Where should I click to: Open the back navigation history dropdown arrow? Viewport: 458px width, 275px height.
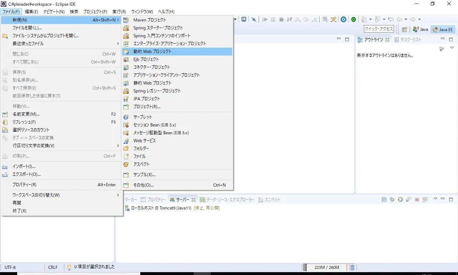click(406, 19)
